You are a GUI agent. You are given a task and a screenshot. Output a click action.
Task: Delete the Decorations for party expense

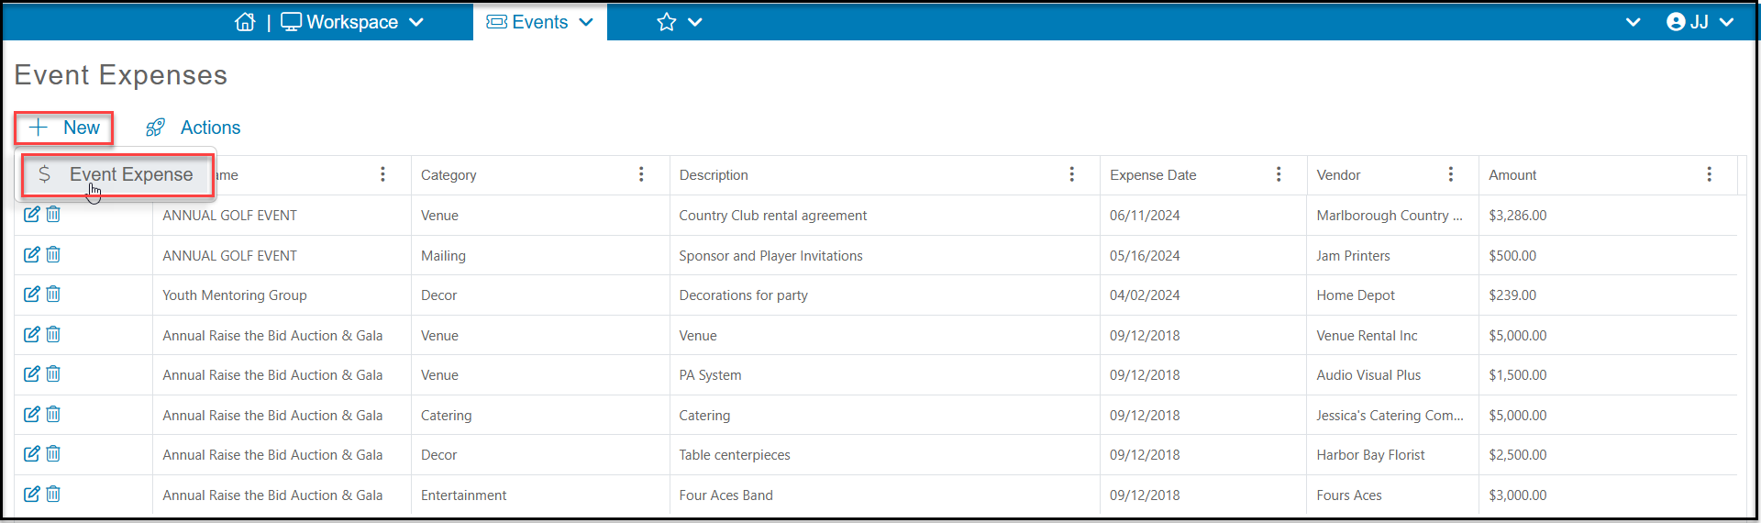pyautogui.click(x=53, y=294)
